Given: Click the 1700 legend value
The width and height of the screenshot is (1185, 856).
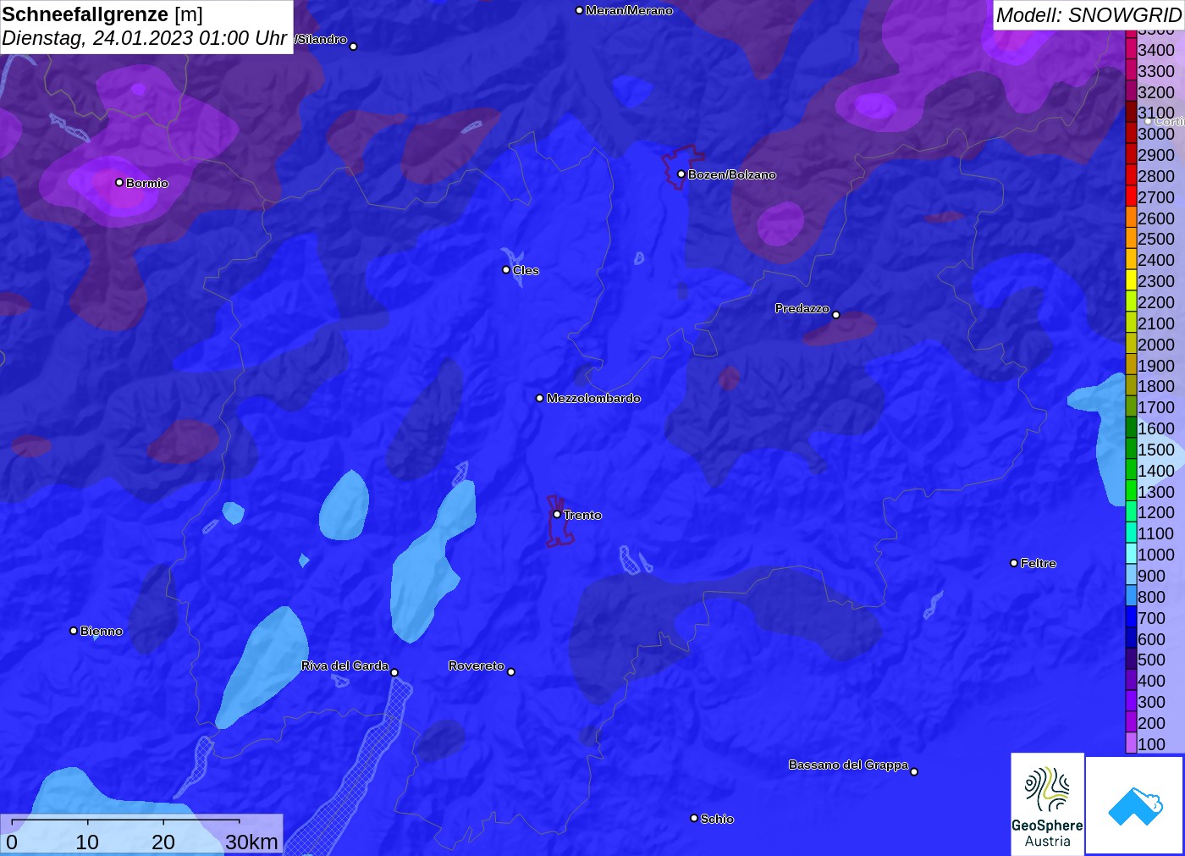Looking at the screenshot, I should pos(1156,407).
